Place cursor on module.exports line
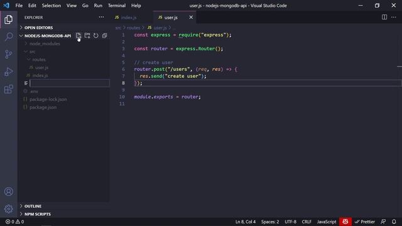 click(x=168, y=97)
